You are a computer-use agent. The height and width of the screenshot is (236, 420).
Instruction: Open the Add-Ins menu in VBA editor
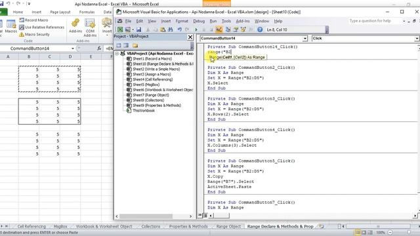(243, 21)
